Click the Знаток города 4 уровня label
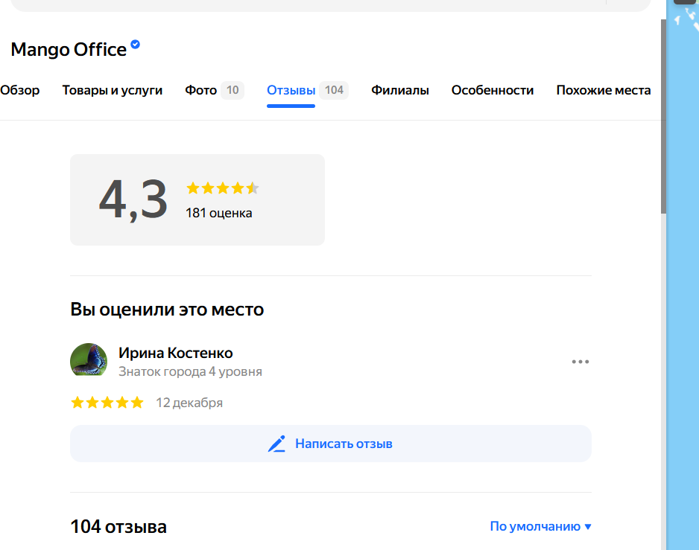 190,371
